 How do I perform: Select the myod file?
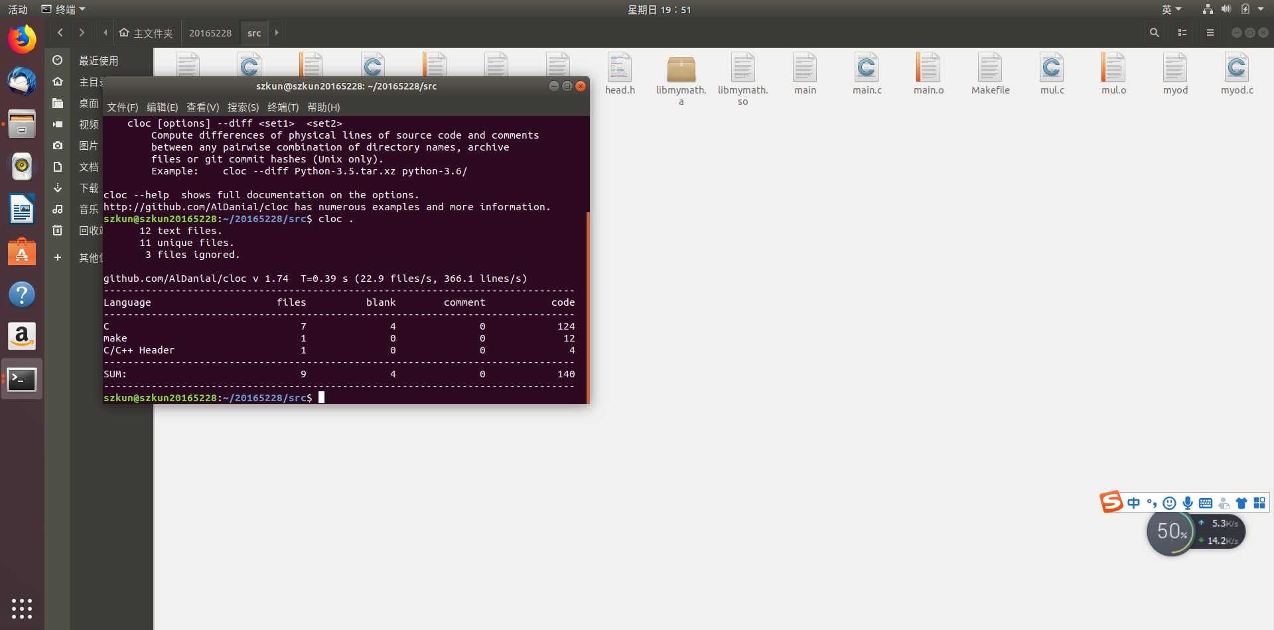point(1175,74)
